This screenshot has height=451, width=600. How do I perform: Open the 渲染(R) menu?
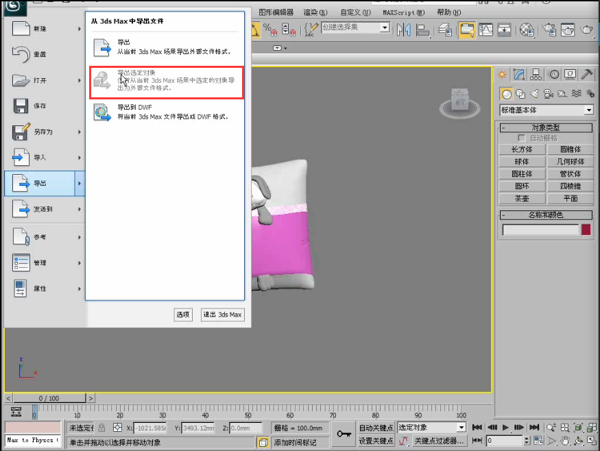tap(315, 12)
